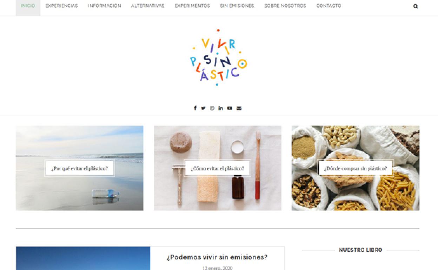This screenshot has height=270, width=438.
Task: Click the Vivir Sin Plástico logo
Action: [219, 58]
